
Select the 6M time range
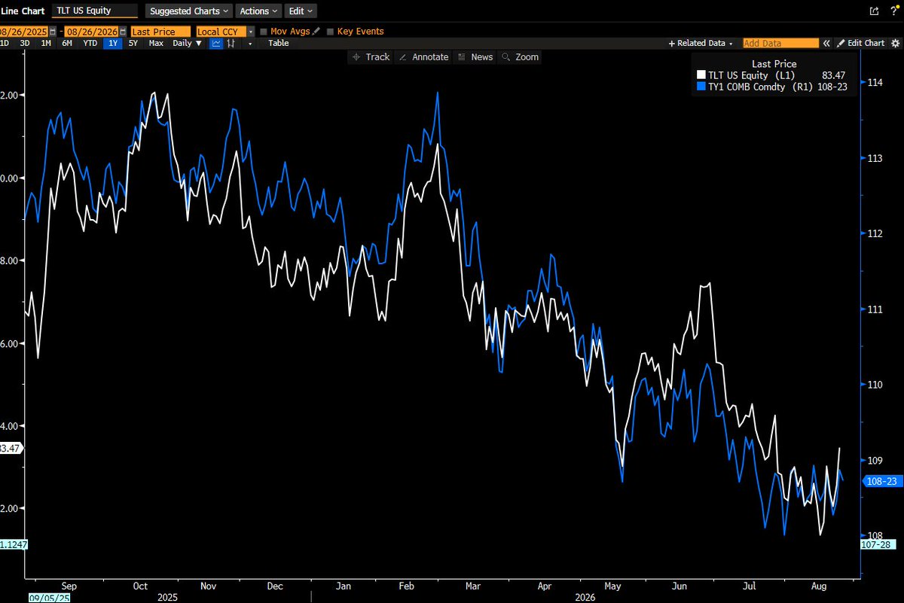pos(67,43)
